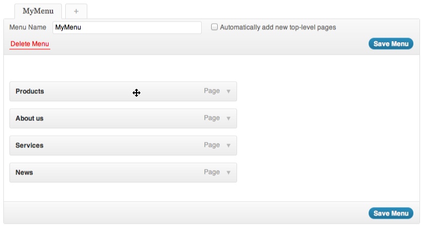Select the News menu item bar
This screenshot has height=227, width=425.
tap(111, 173)
